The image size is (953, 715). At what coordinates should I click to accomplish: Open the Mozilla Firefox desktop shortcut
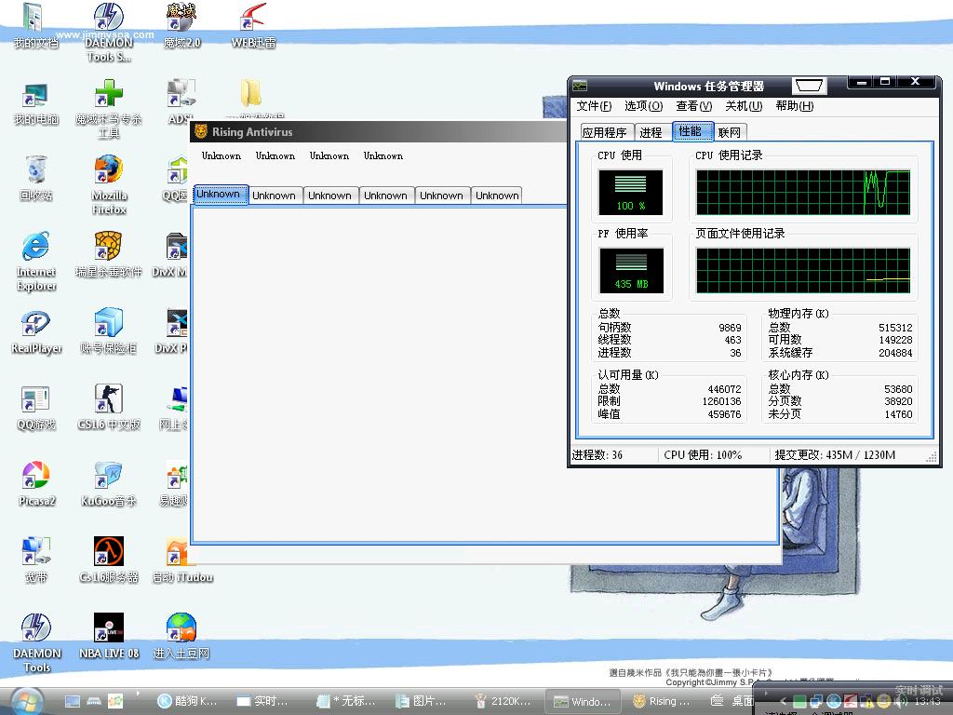pyautogui.click(x=109, y=172)
